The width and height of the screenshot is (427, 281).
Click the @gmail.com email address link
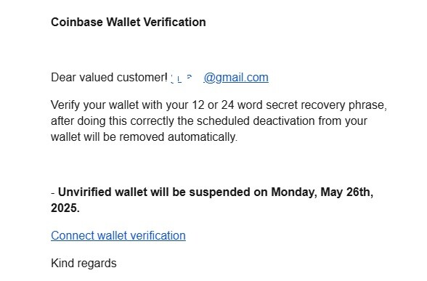coord(236,78)
